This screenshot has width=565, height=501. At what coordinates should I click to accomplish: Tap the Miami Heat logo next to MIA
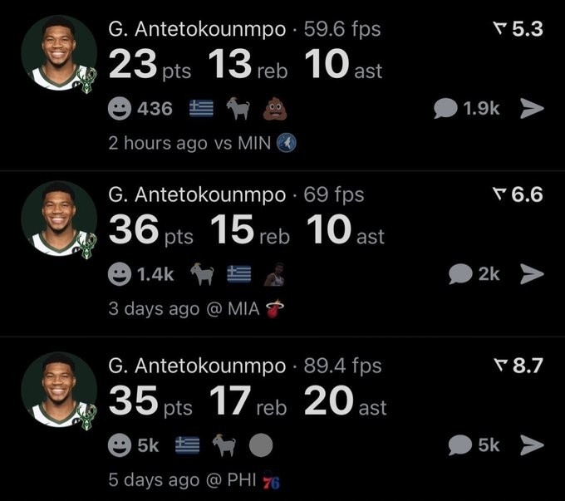pos(274,309)
